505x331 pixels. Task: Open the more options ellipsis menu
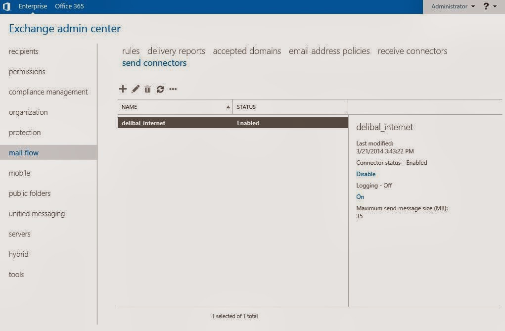[x=173, y=89]
